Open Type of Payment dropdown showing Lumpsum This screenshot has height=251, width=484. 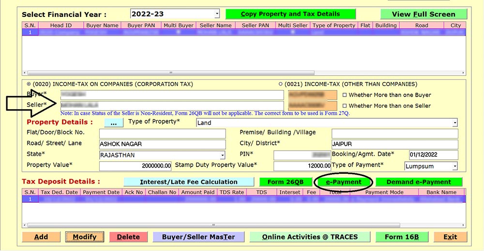pyautogui.click(x=454, y=166)
